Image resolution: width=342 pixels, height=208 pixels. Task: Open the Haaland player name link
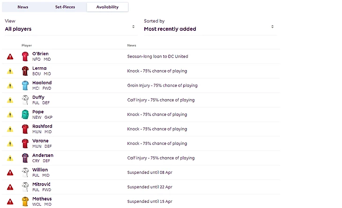click(x=42, y=83)
